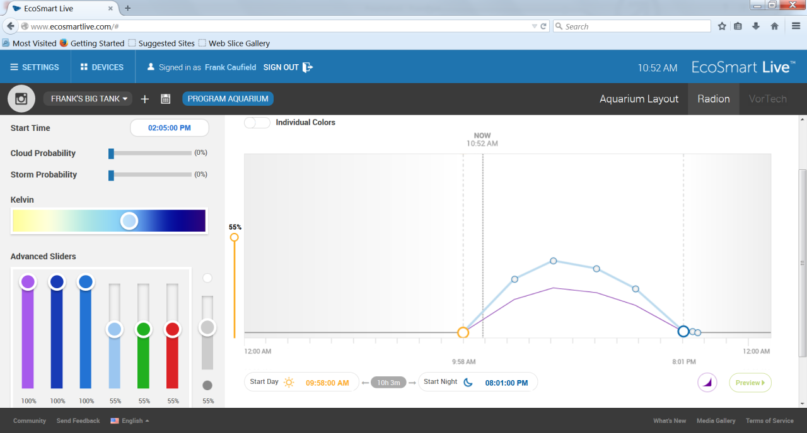Click the Frank Caufield username link

(x=231, y=67)
